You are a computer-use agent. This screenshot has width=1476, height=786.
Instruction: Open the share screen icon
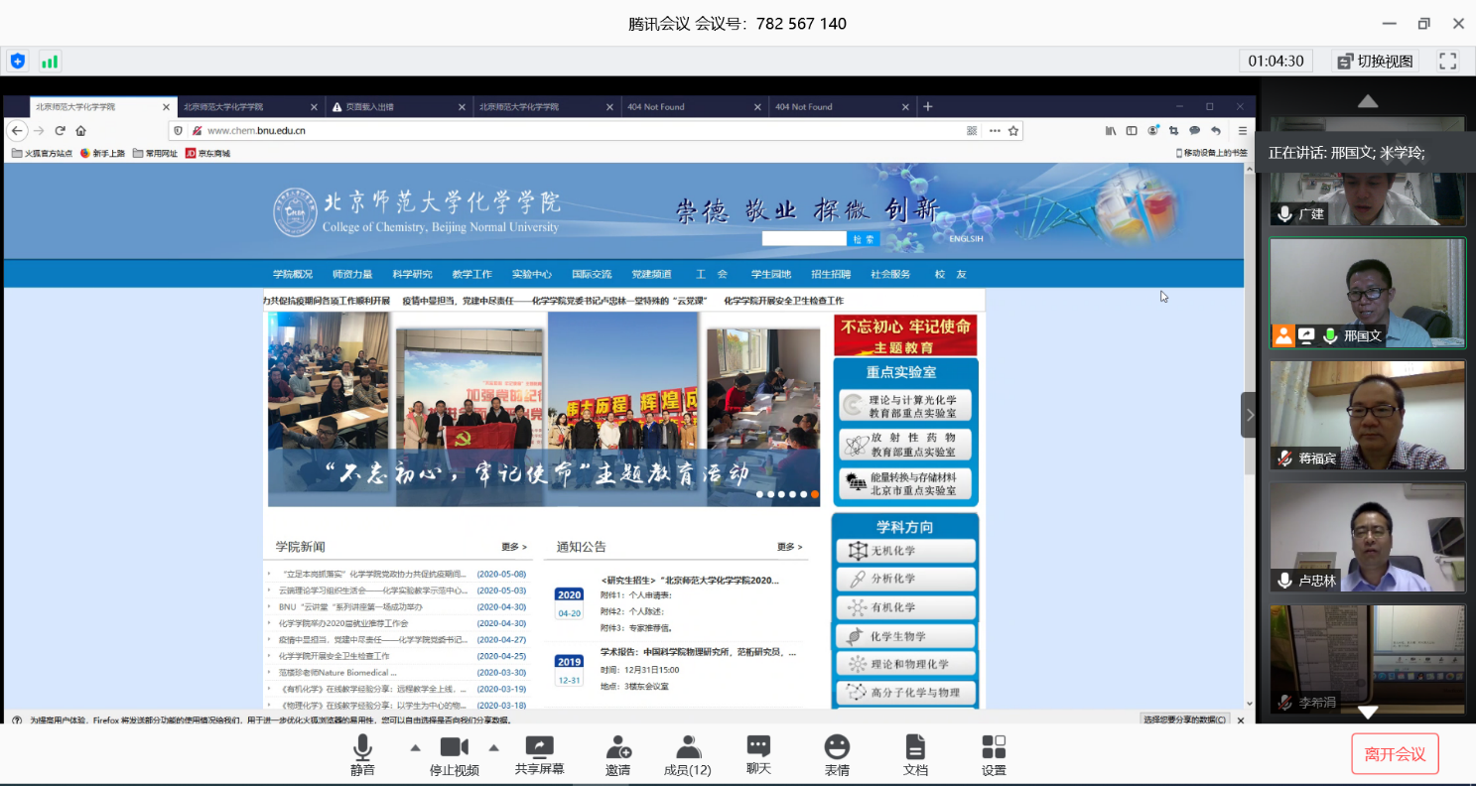pos(539,747)
